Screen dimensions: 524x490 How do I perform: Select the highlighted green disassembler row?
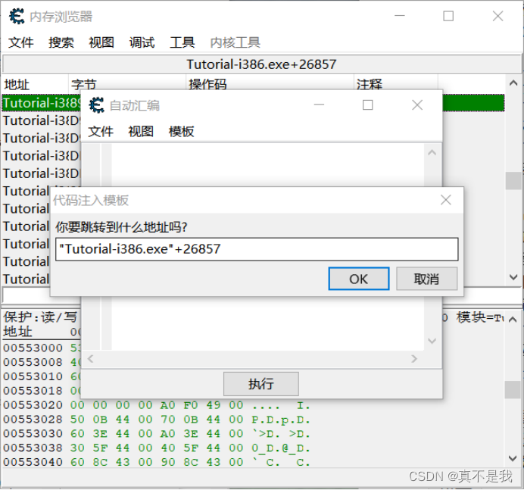(253, 103)
